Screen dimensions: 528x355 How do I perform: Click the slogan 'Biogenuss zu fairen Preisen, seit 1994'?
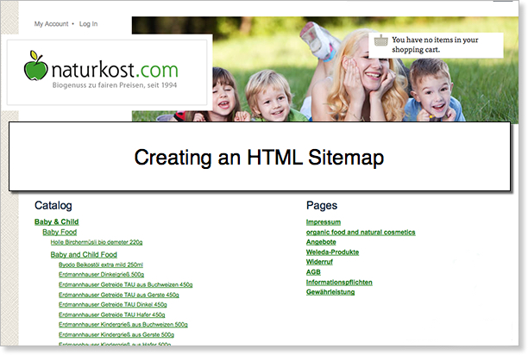click(x=115, y=85)
